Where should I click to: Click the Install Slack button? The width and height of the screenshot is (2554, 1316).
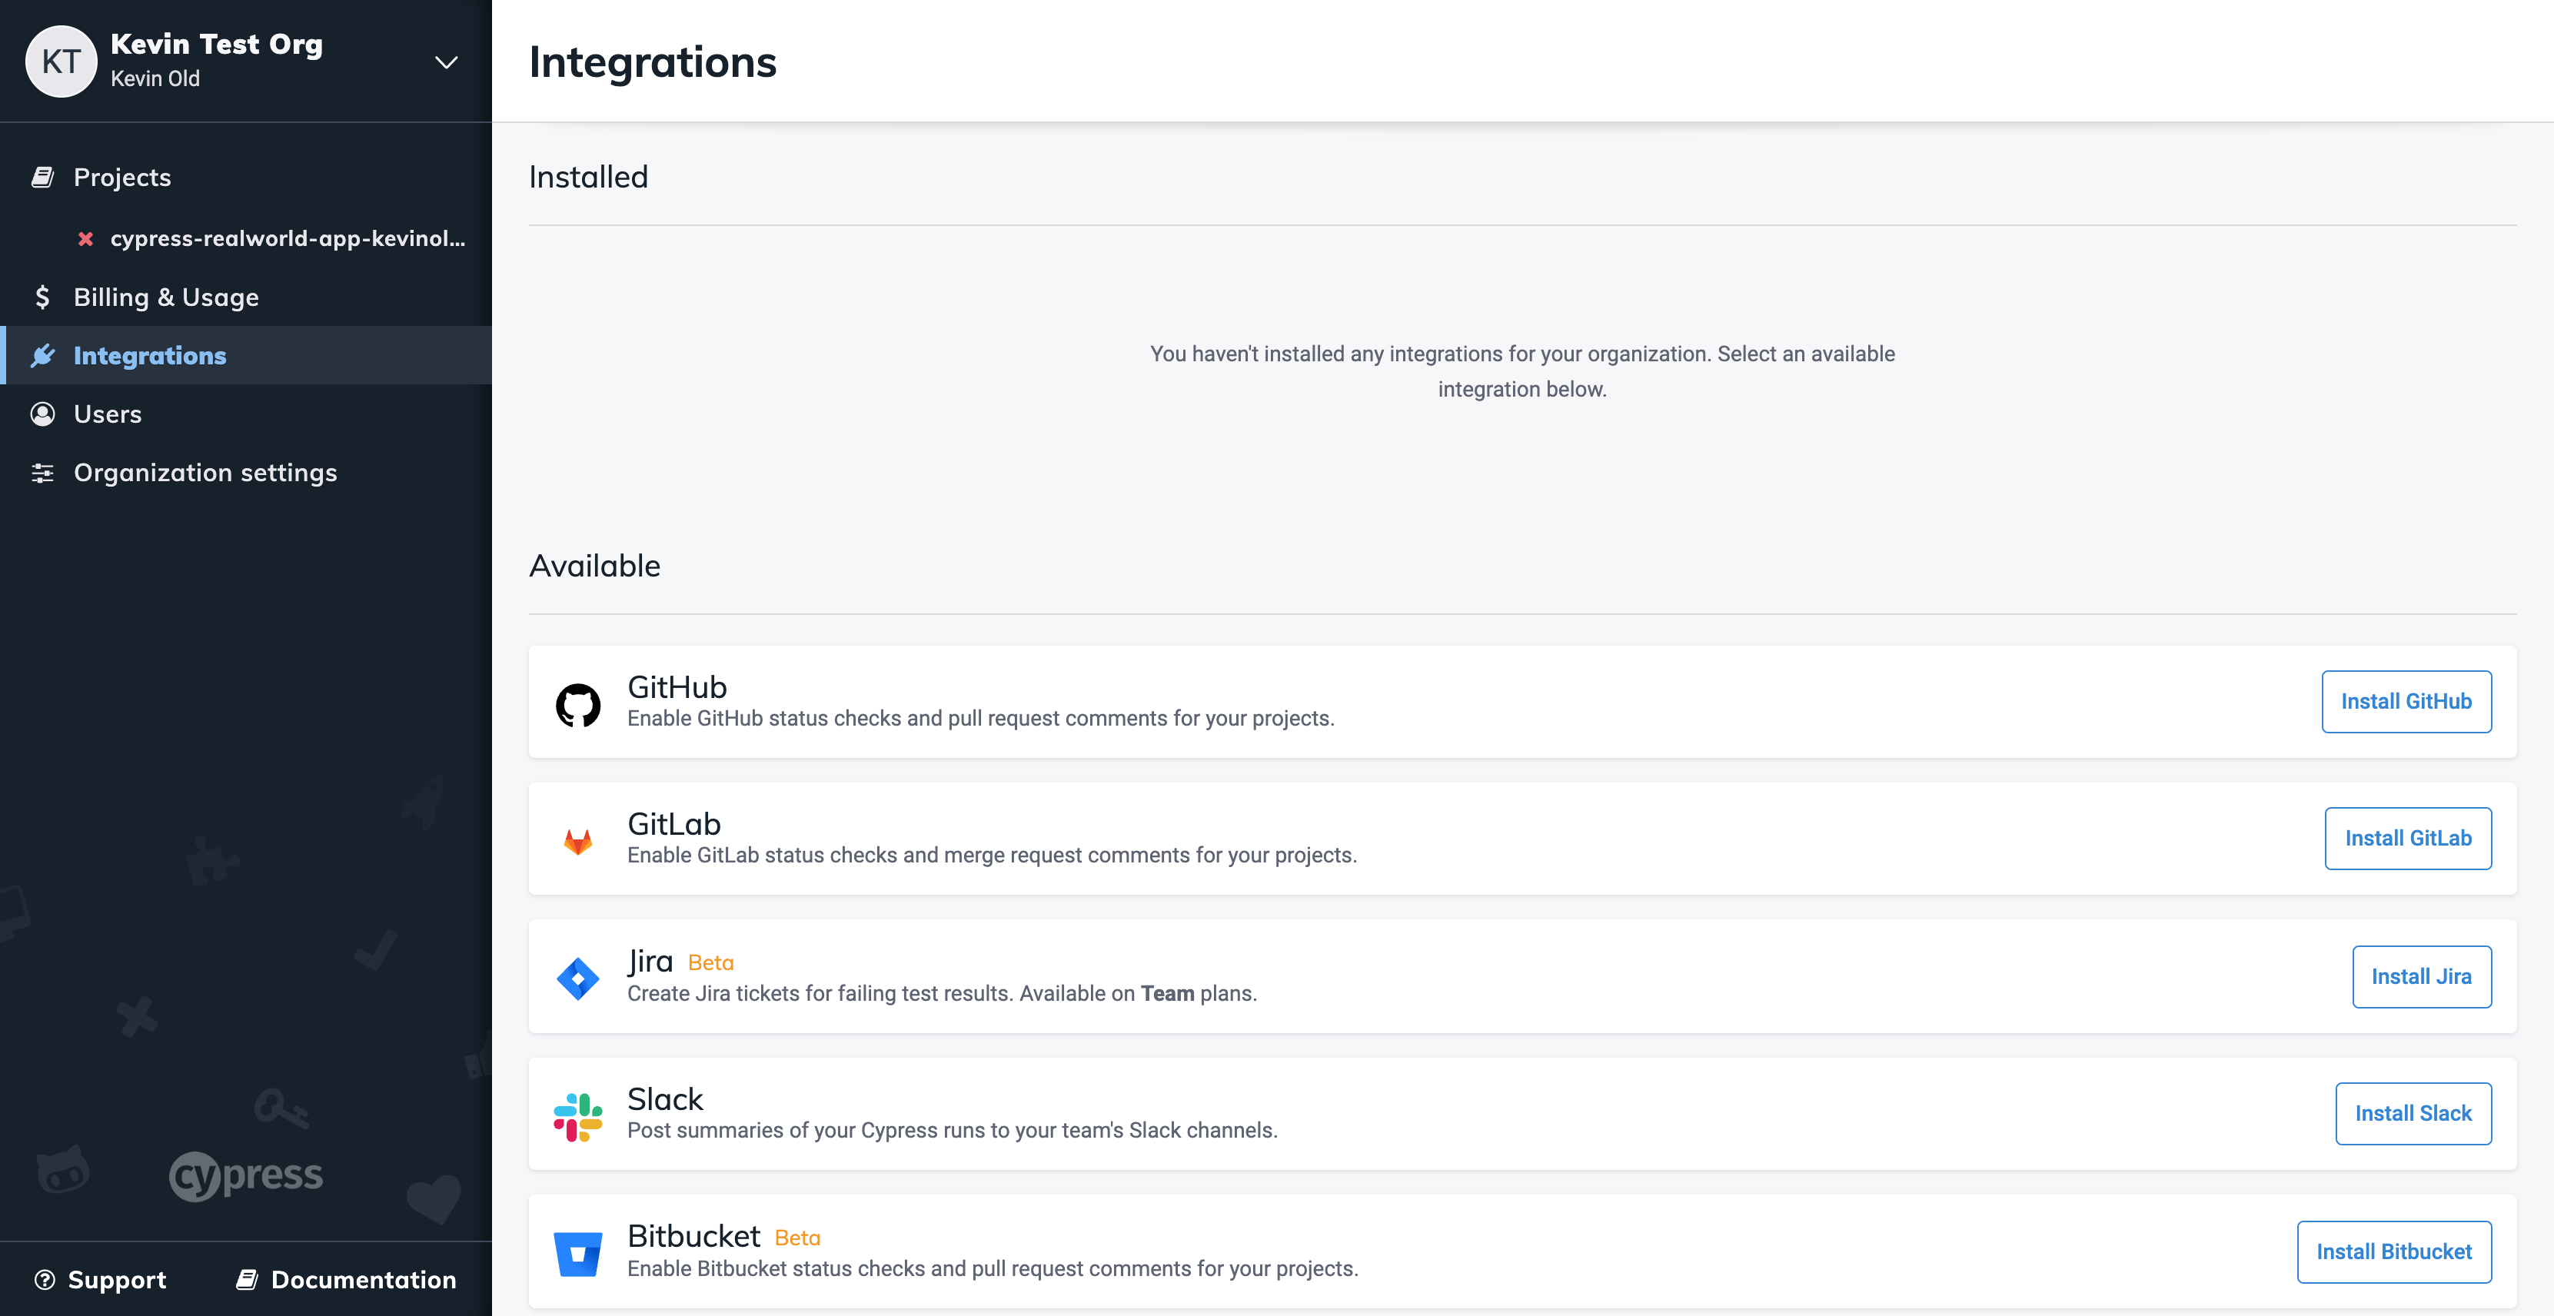click(x=2413, y=1113)
